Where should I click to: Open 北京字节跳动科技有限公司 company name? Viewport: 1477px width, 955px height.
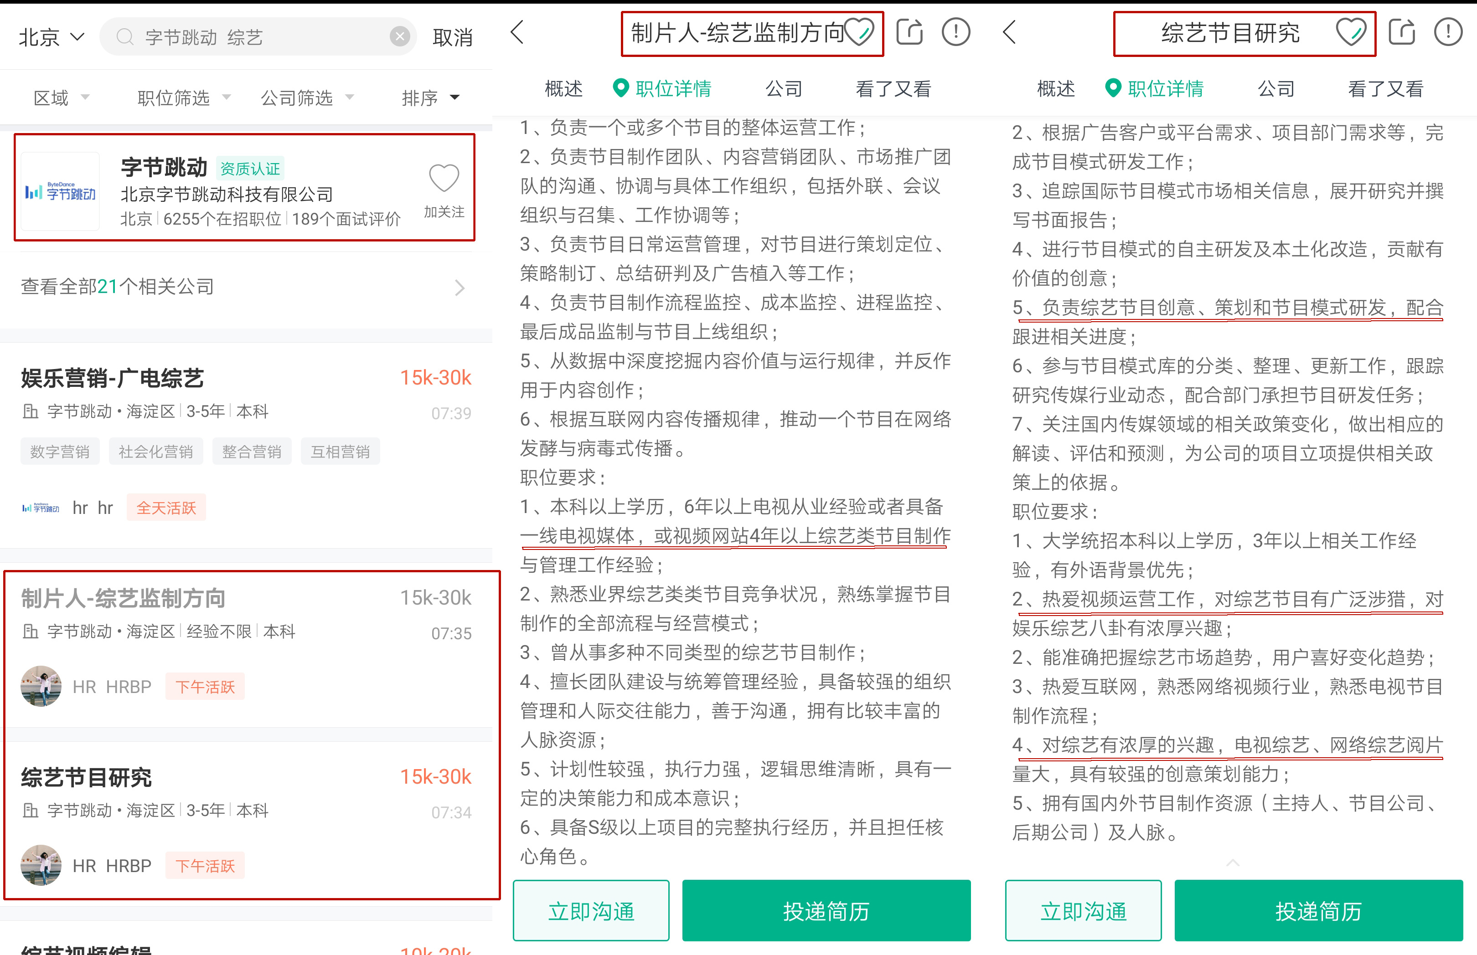pos(227,195)
